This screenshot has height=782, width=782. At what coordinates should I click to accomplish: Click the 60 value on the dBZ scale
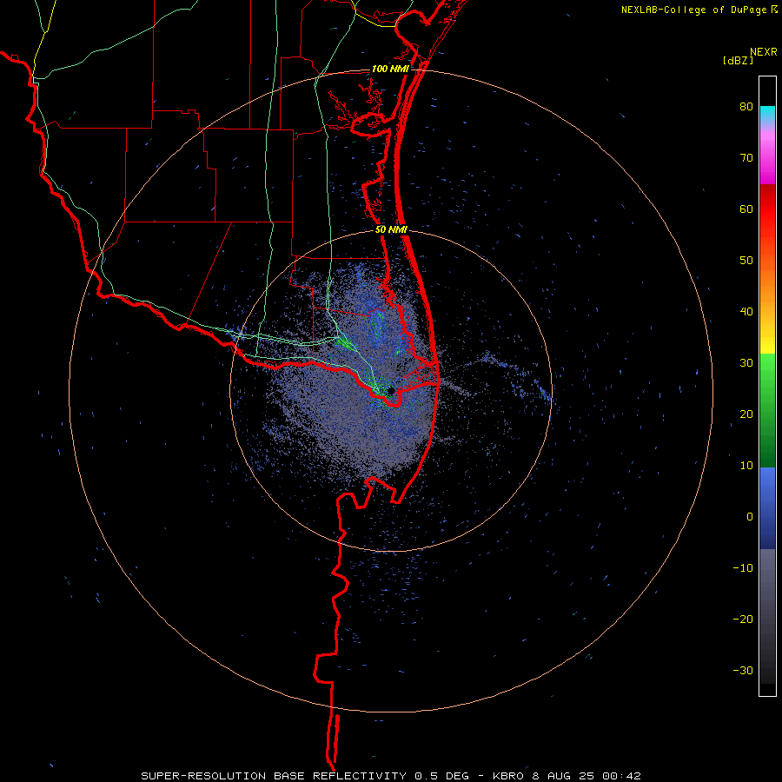[746, 209]
